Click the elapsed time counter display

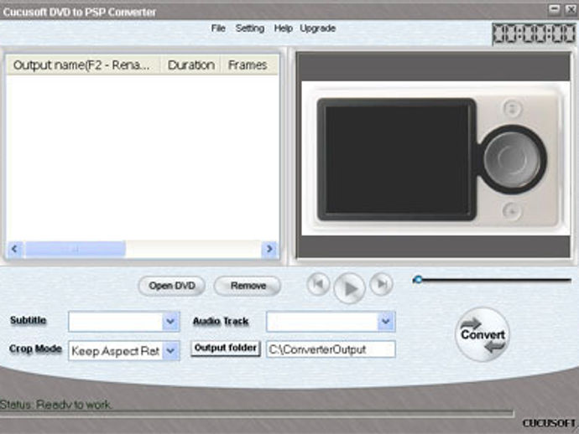point(534,34)
